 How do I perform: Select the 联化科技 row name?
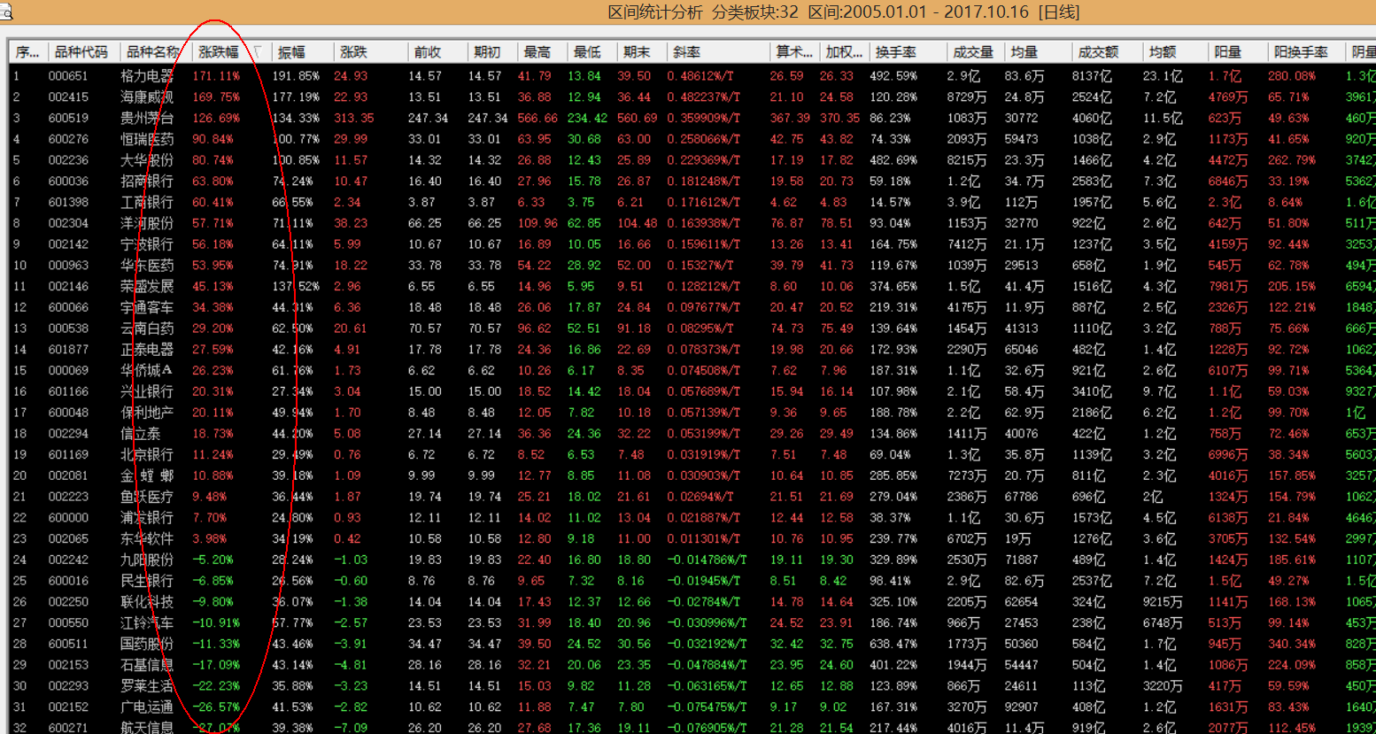pos(147,602)
